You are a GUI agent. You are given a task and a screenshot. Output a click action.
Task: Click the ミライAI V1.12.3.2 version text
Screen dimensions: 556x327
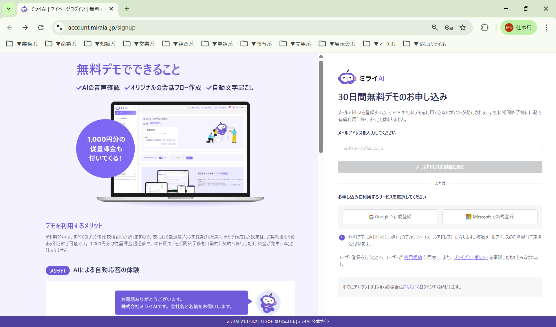click(242, 321)
